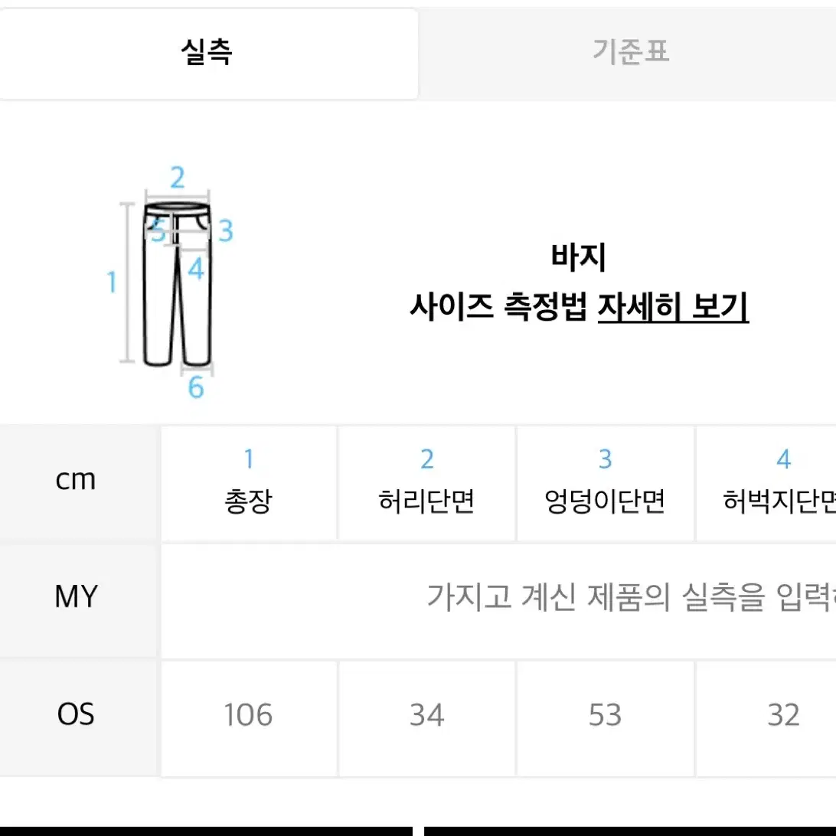
Task: Select the 허리단면 column header
Action: [x=426, y=482]
